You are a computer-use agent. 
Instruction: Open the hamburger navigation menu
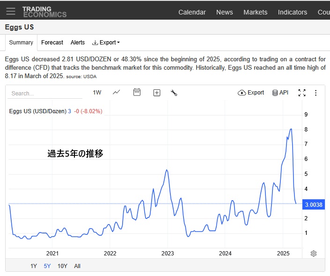(10, 11)
